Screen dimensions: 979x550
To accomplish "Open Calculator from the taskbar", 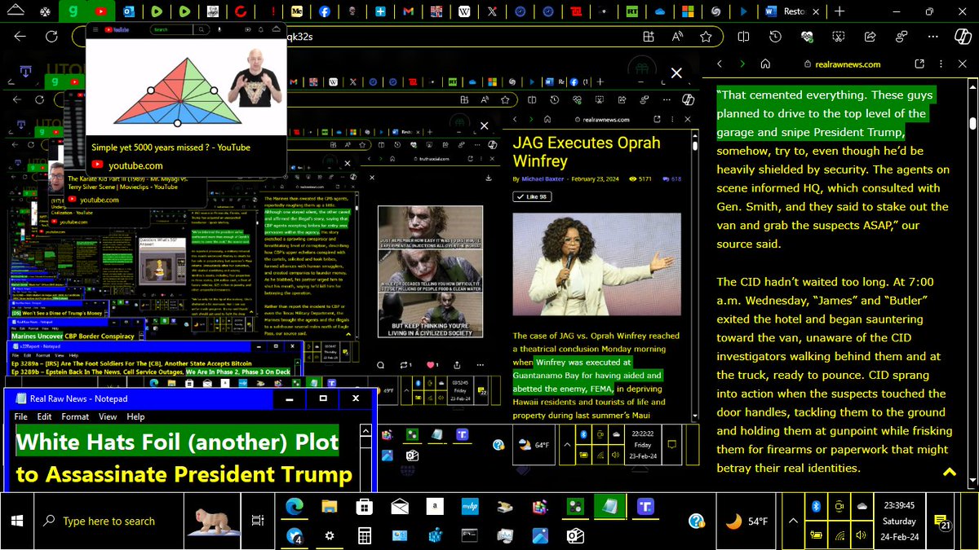I will [x=365, y=535].
